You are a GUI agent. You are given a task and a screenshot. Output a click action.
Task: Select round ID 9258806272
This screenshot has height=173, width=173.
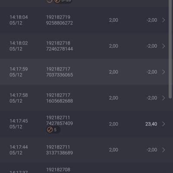pyautogui.click(x=59, y=23)
